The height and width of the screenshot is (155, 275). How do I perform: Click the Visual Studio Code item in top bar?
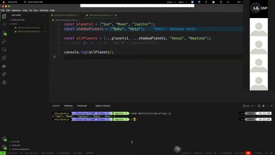[x=34, y=2]
